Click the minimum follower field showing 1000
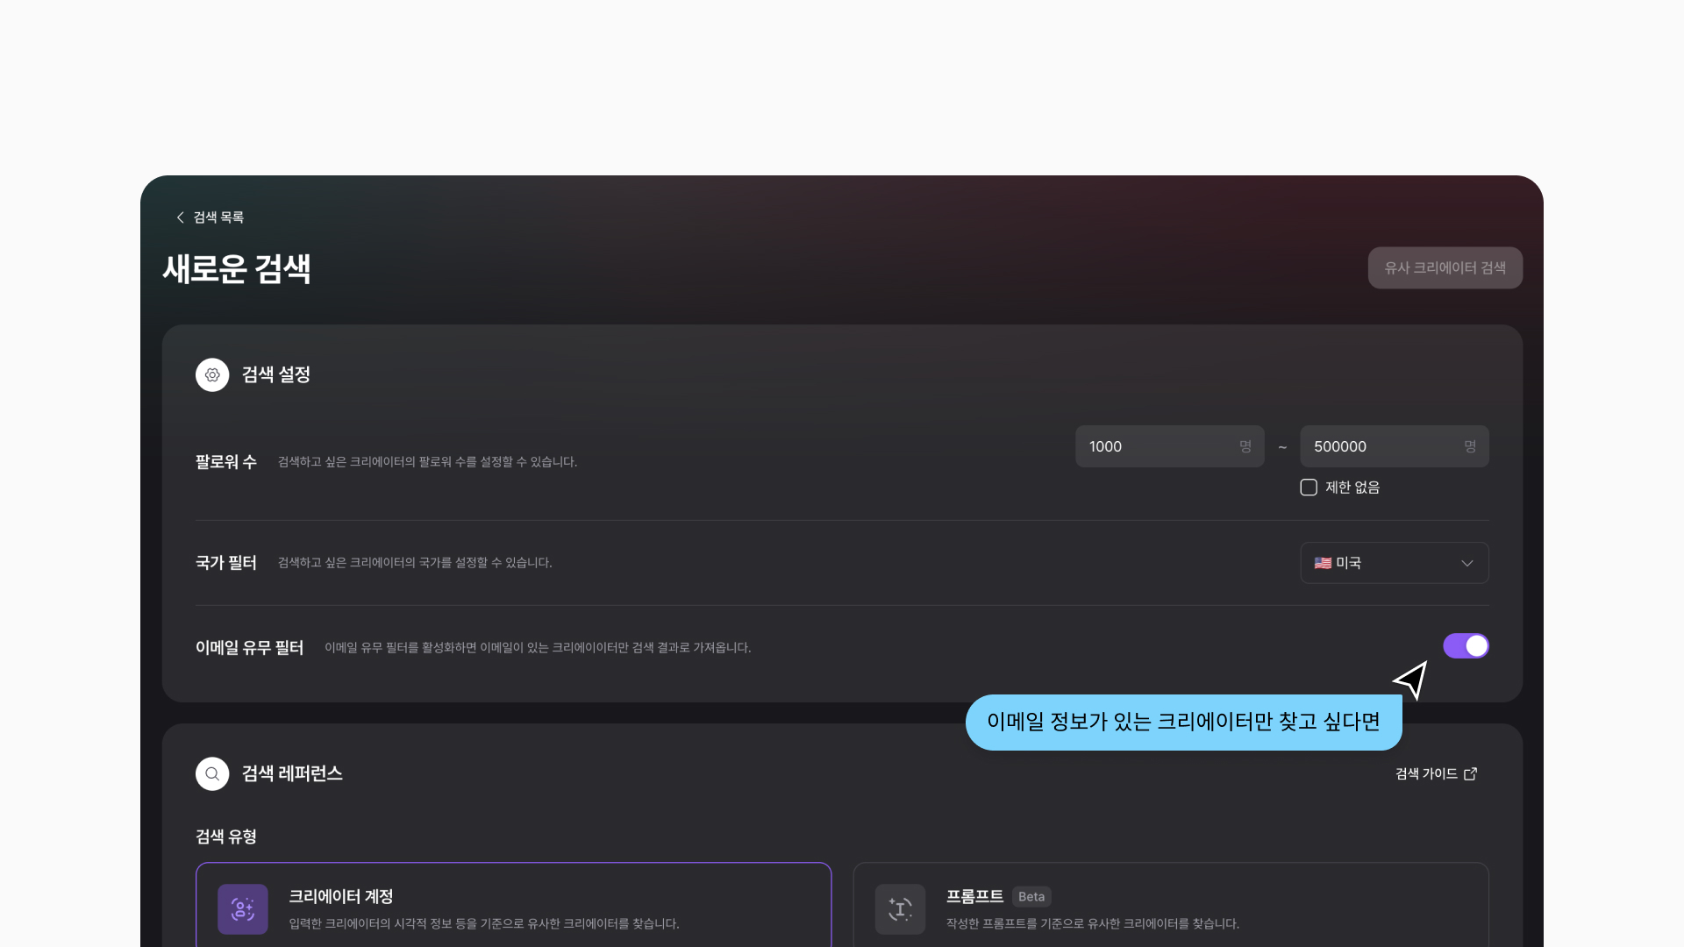Viewport: 1684px width, 947px height. tap(1158, 446)
